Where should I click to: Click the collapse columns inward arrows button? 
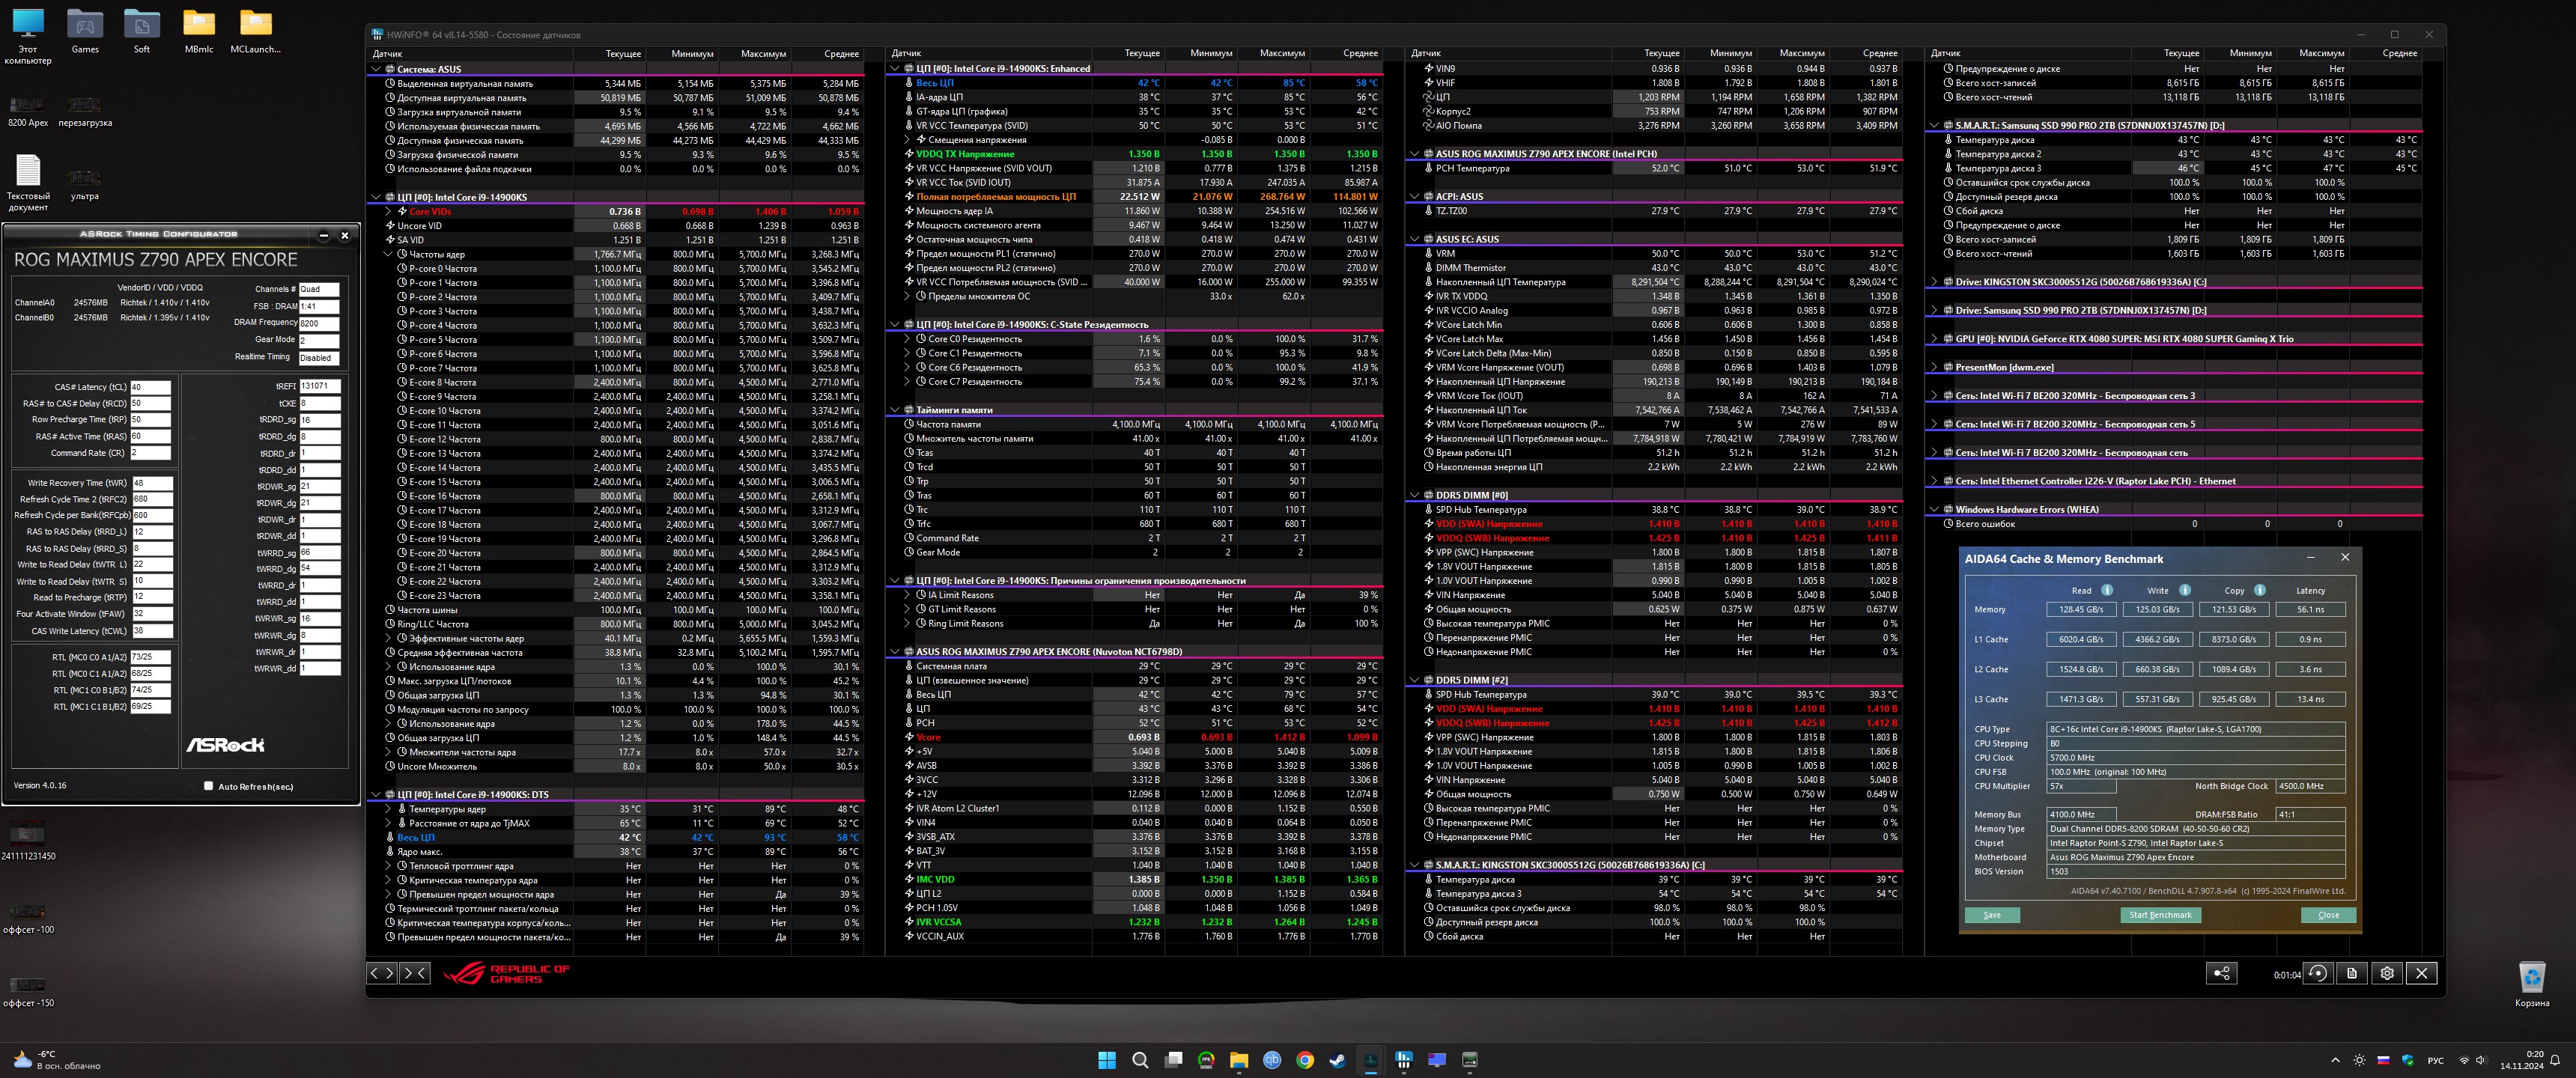tap(415, 973)
